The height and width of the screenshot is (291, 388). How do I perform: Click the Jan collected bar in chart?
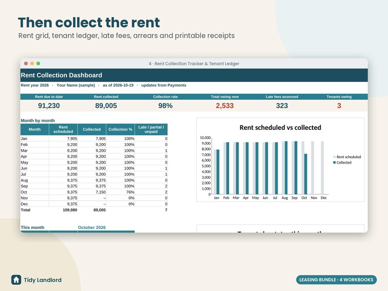(218, 172)
